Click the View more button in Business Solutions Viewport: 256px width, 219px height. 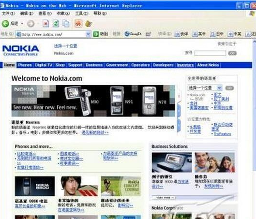pyautogui.click(x=164, y=198)
